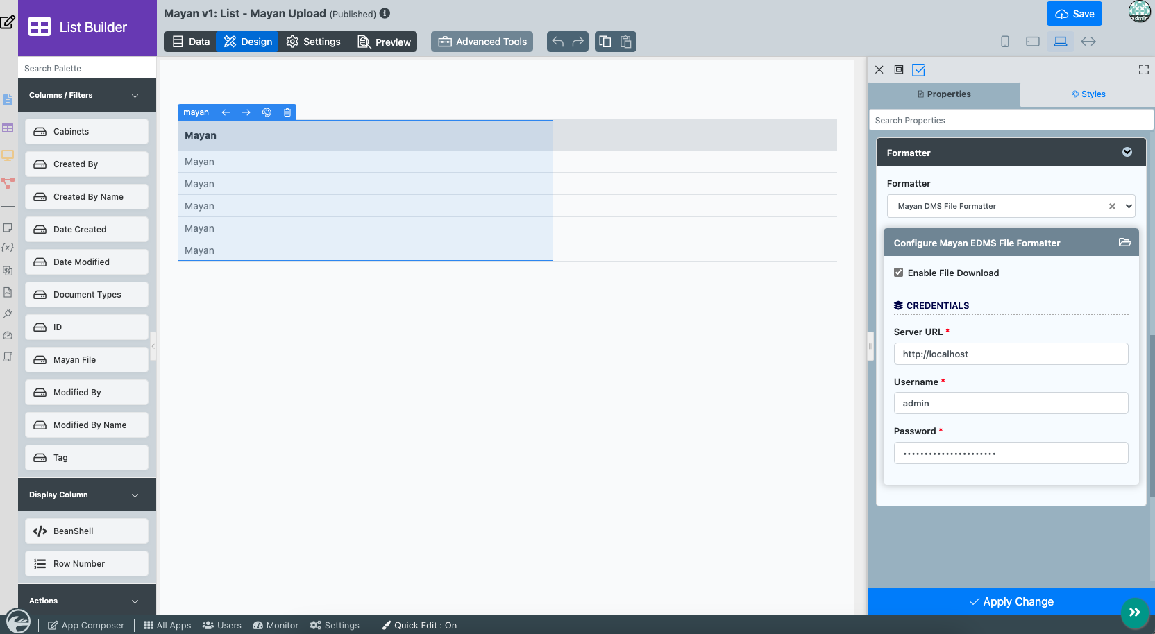Click the Server URL input field

point(1011,354)
